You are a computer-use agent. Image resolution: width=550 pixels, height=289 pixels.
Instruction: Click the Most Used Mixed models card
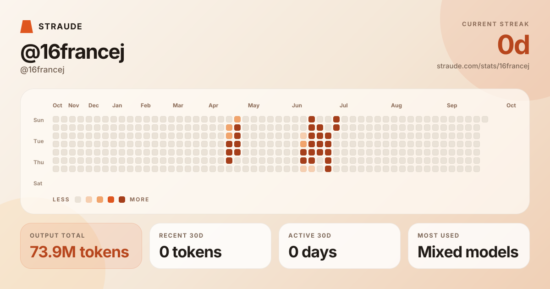click(x=469, y=246)
